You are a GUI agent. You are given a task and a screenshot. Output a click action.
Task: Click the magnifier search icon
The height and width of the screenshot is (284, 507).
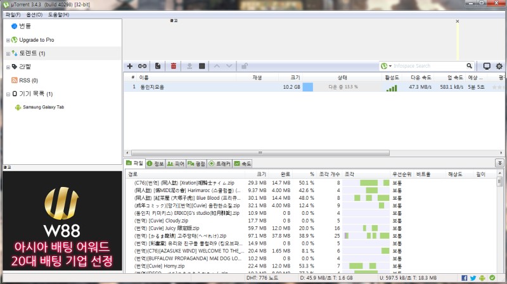(x=470, y=66)
